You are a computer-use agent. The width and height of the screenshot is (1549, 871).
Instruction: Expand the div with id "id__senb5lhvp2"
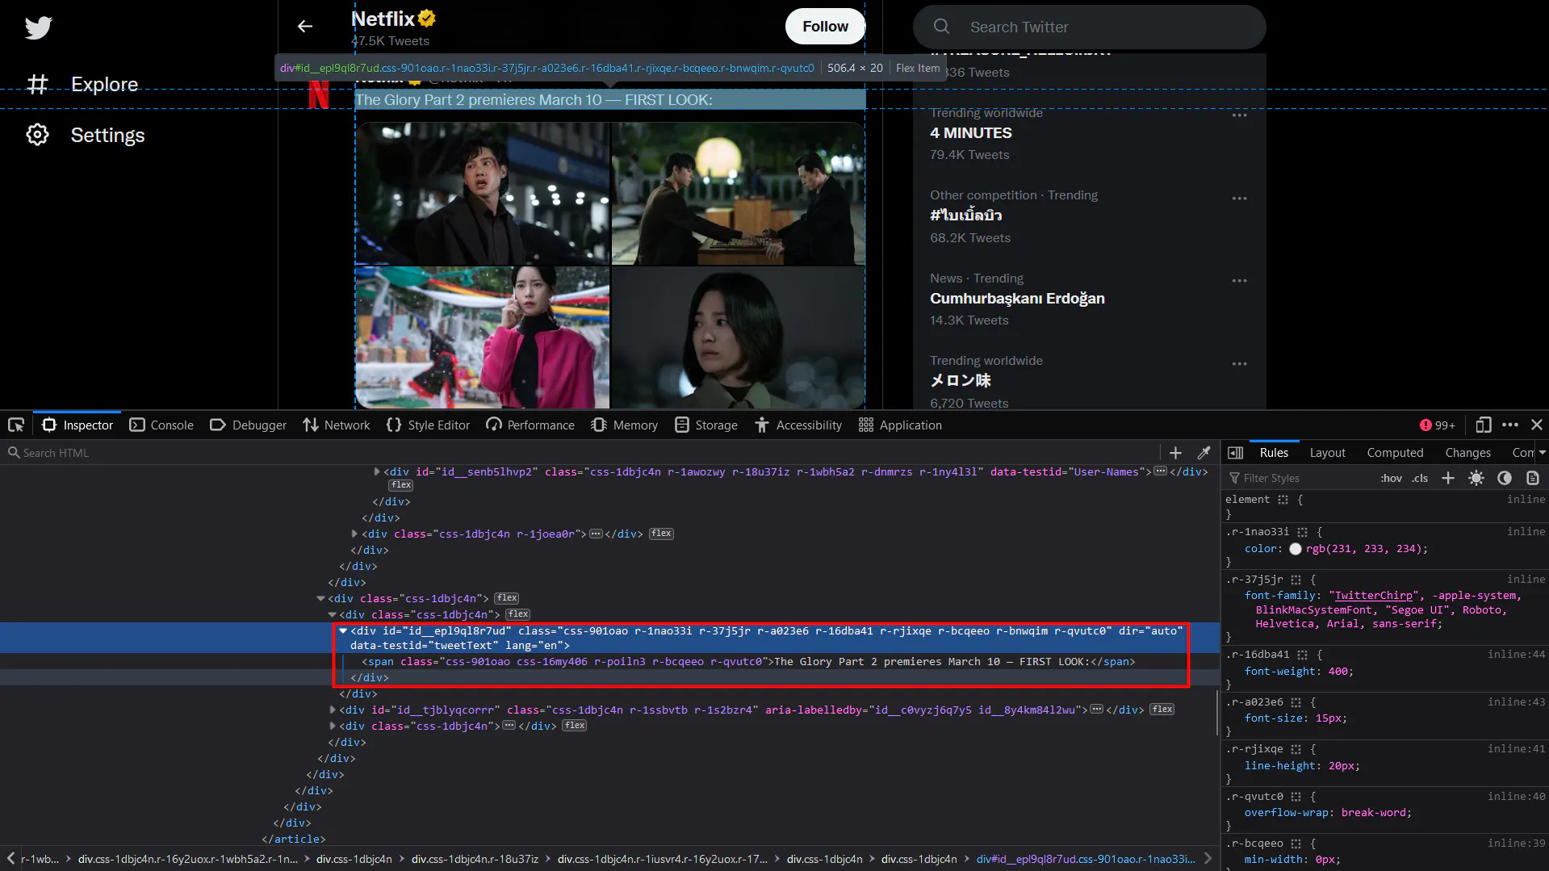pyautogui.click(x=377, y=471)
